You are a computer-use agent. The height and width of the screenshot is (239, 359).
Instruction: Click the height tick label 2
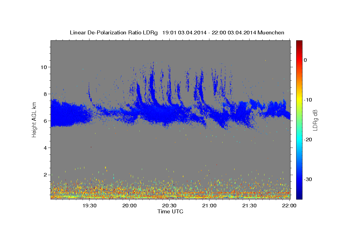pos(46,174)
